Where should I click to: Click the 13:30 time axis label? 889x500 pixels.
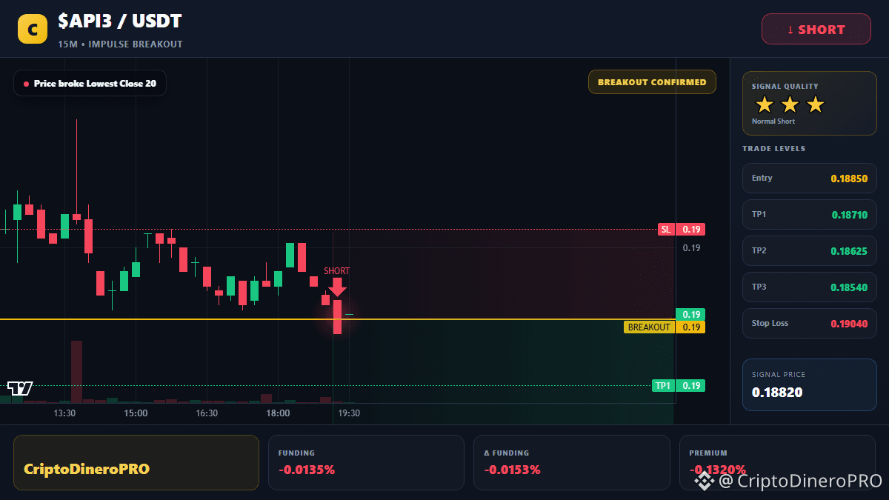tap(64, 413)
